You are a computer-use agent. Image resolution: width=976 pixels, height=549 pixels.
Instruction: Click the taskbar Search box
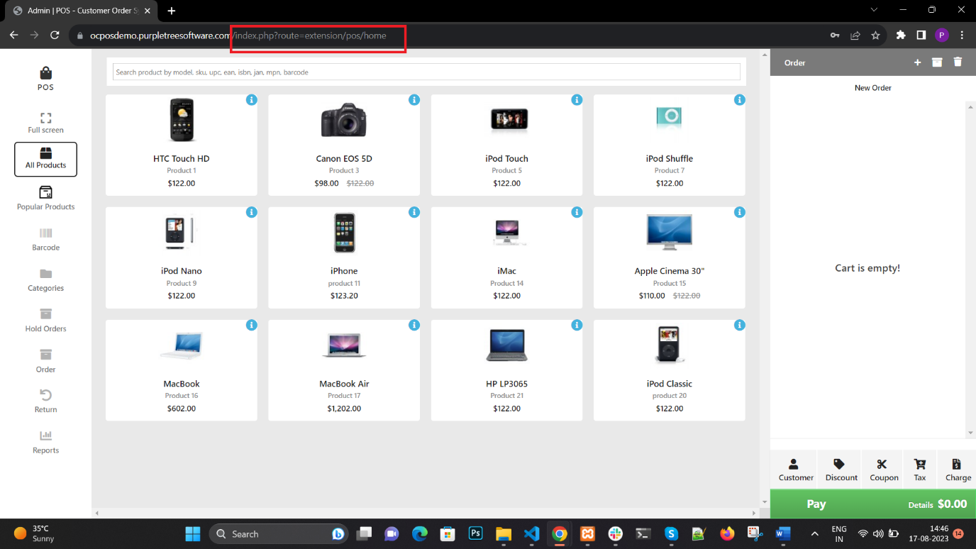pos(279,533)
